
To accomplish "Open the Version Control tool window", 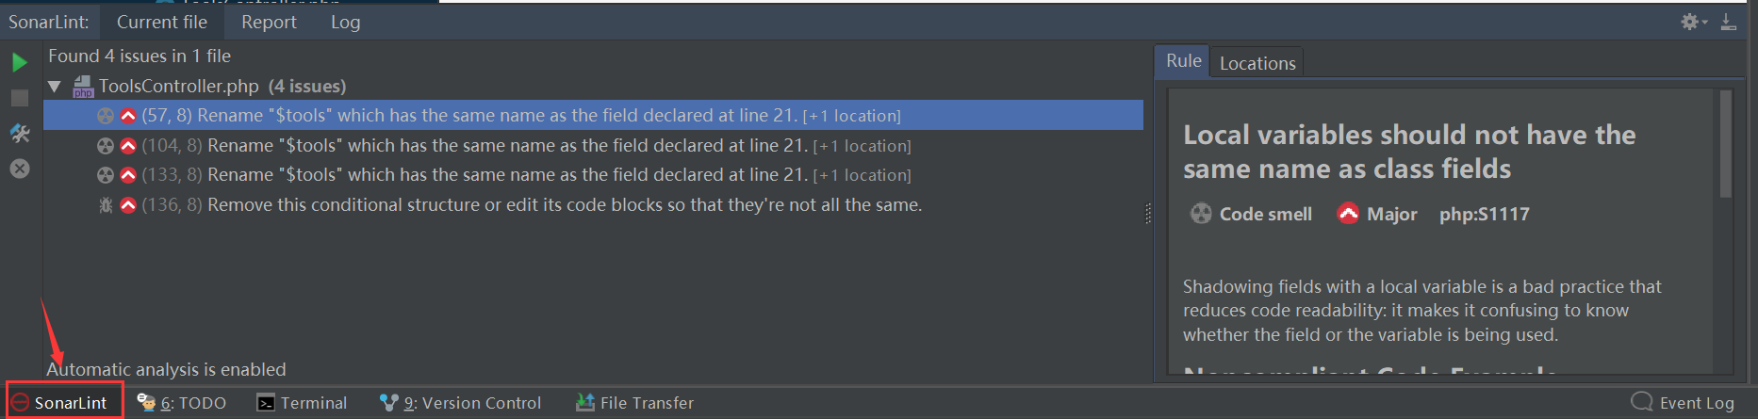I will click(x=461, y=403).
